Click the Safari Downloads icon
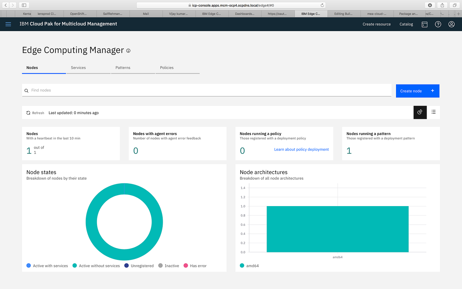462x289 pixels. click(x=430, y=5)
